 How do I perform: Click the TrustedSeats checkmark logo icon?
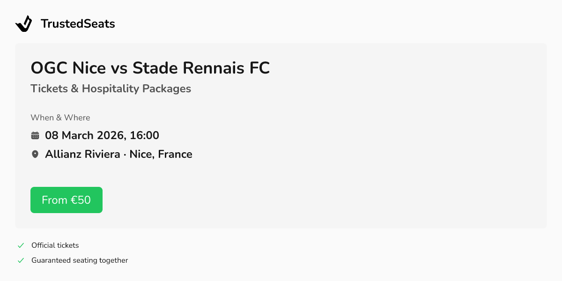coord(23,23)
